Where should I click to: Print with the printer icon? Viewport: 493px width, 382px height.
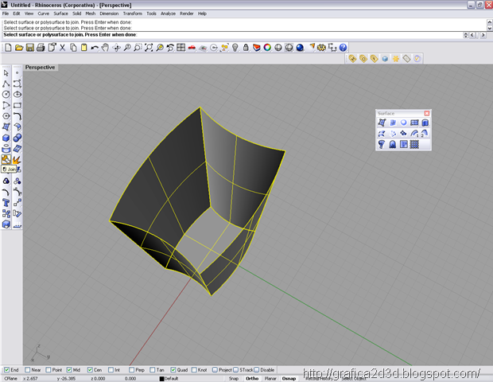pos(41,48)
